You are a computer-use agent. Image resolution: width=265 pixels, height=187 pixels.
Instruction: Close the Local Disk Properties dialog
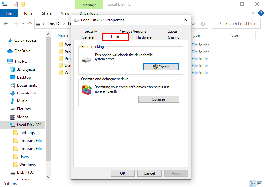pyautogui.click(x=186, y=20)
